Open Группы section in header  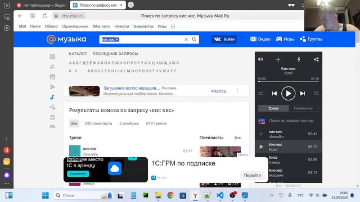(x=311, y=39)
